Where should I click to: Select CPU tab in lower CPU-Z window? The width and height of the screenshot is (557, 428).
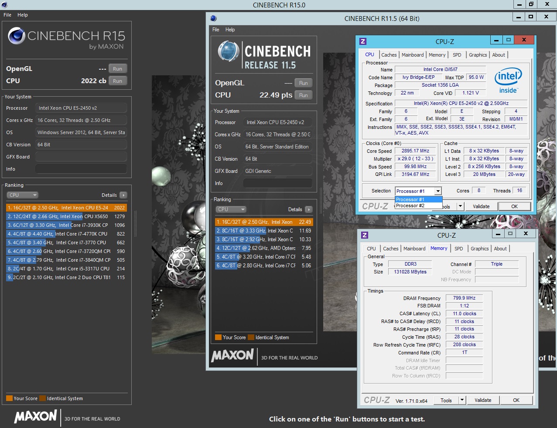point(371,249)
